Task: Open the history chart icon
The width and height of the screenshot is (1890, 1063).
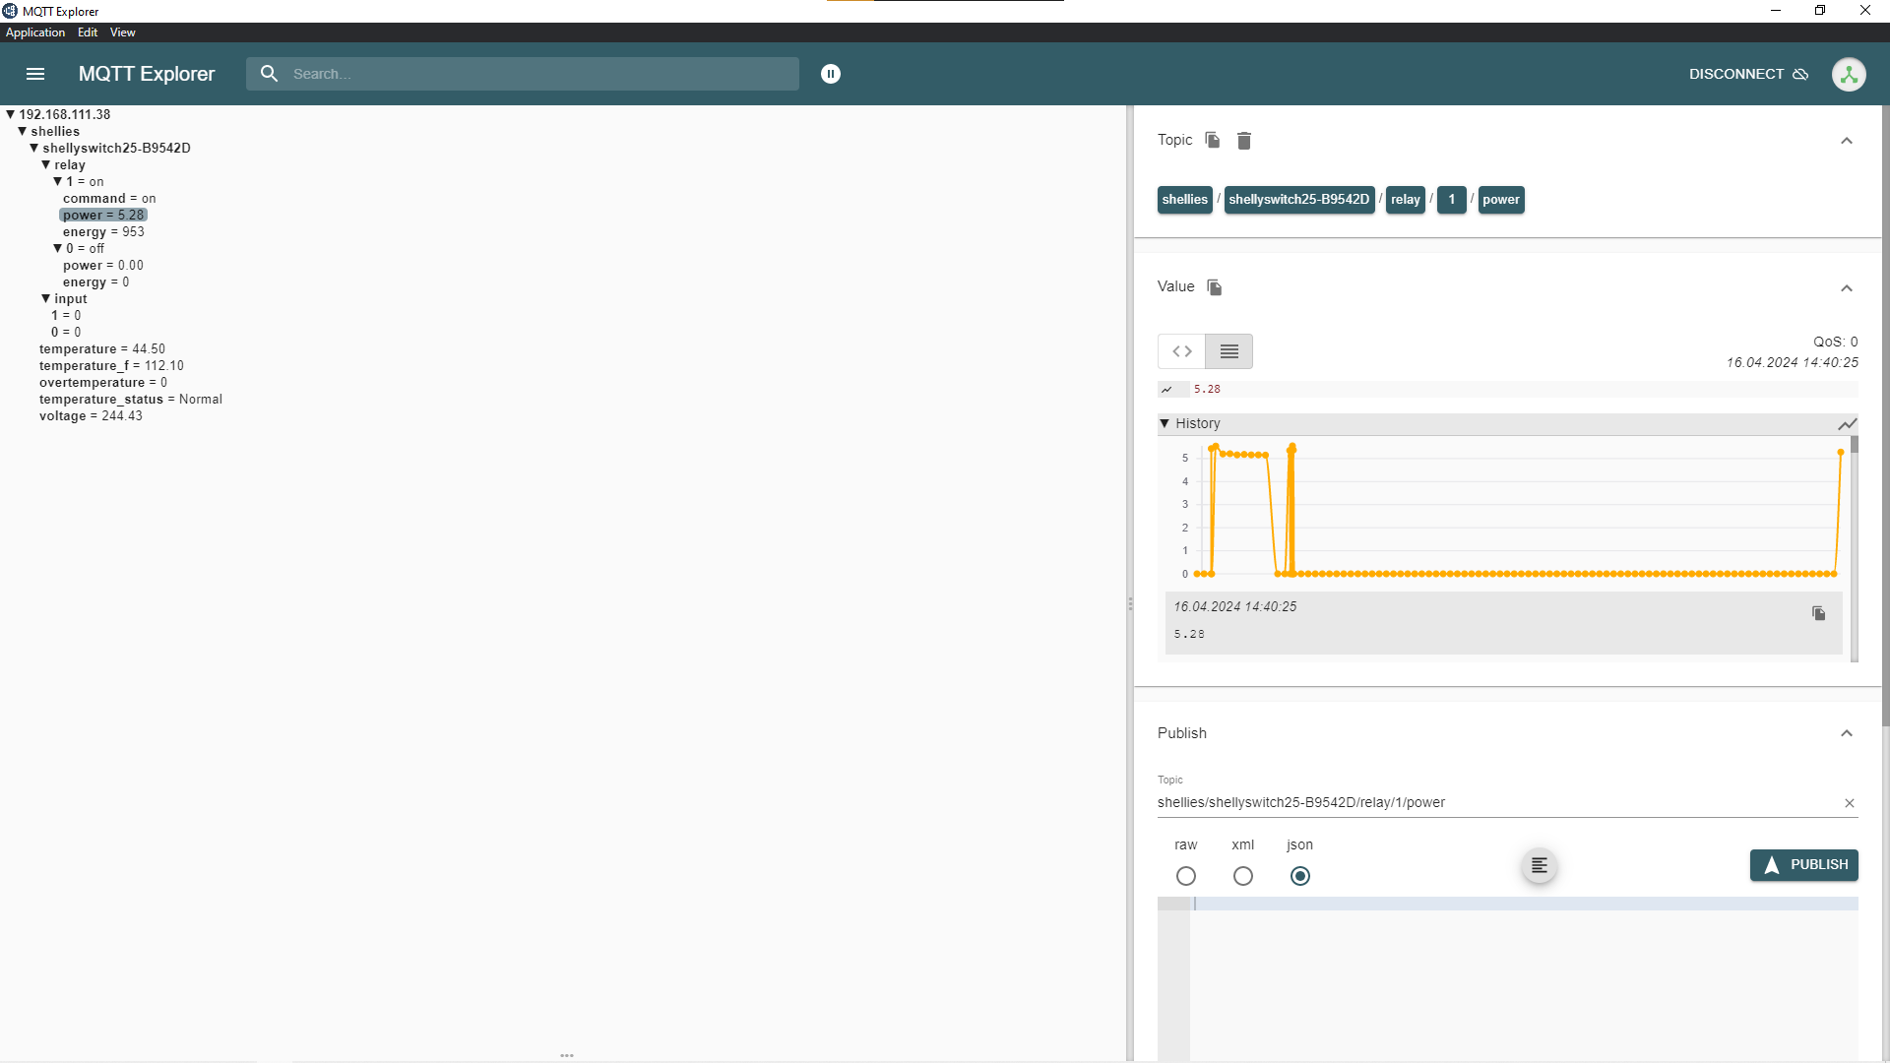Action: point(1847,424)
